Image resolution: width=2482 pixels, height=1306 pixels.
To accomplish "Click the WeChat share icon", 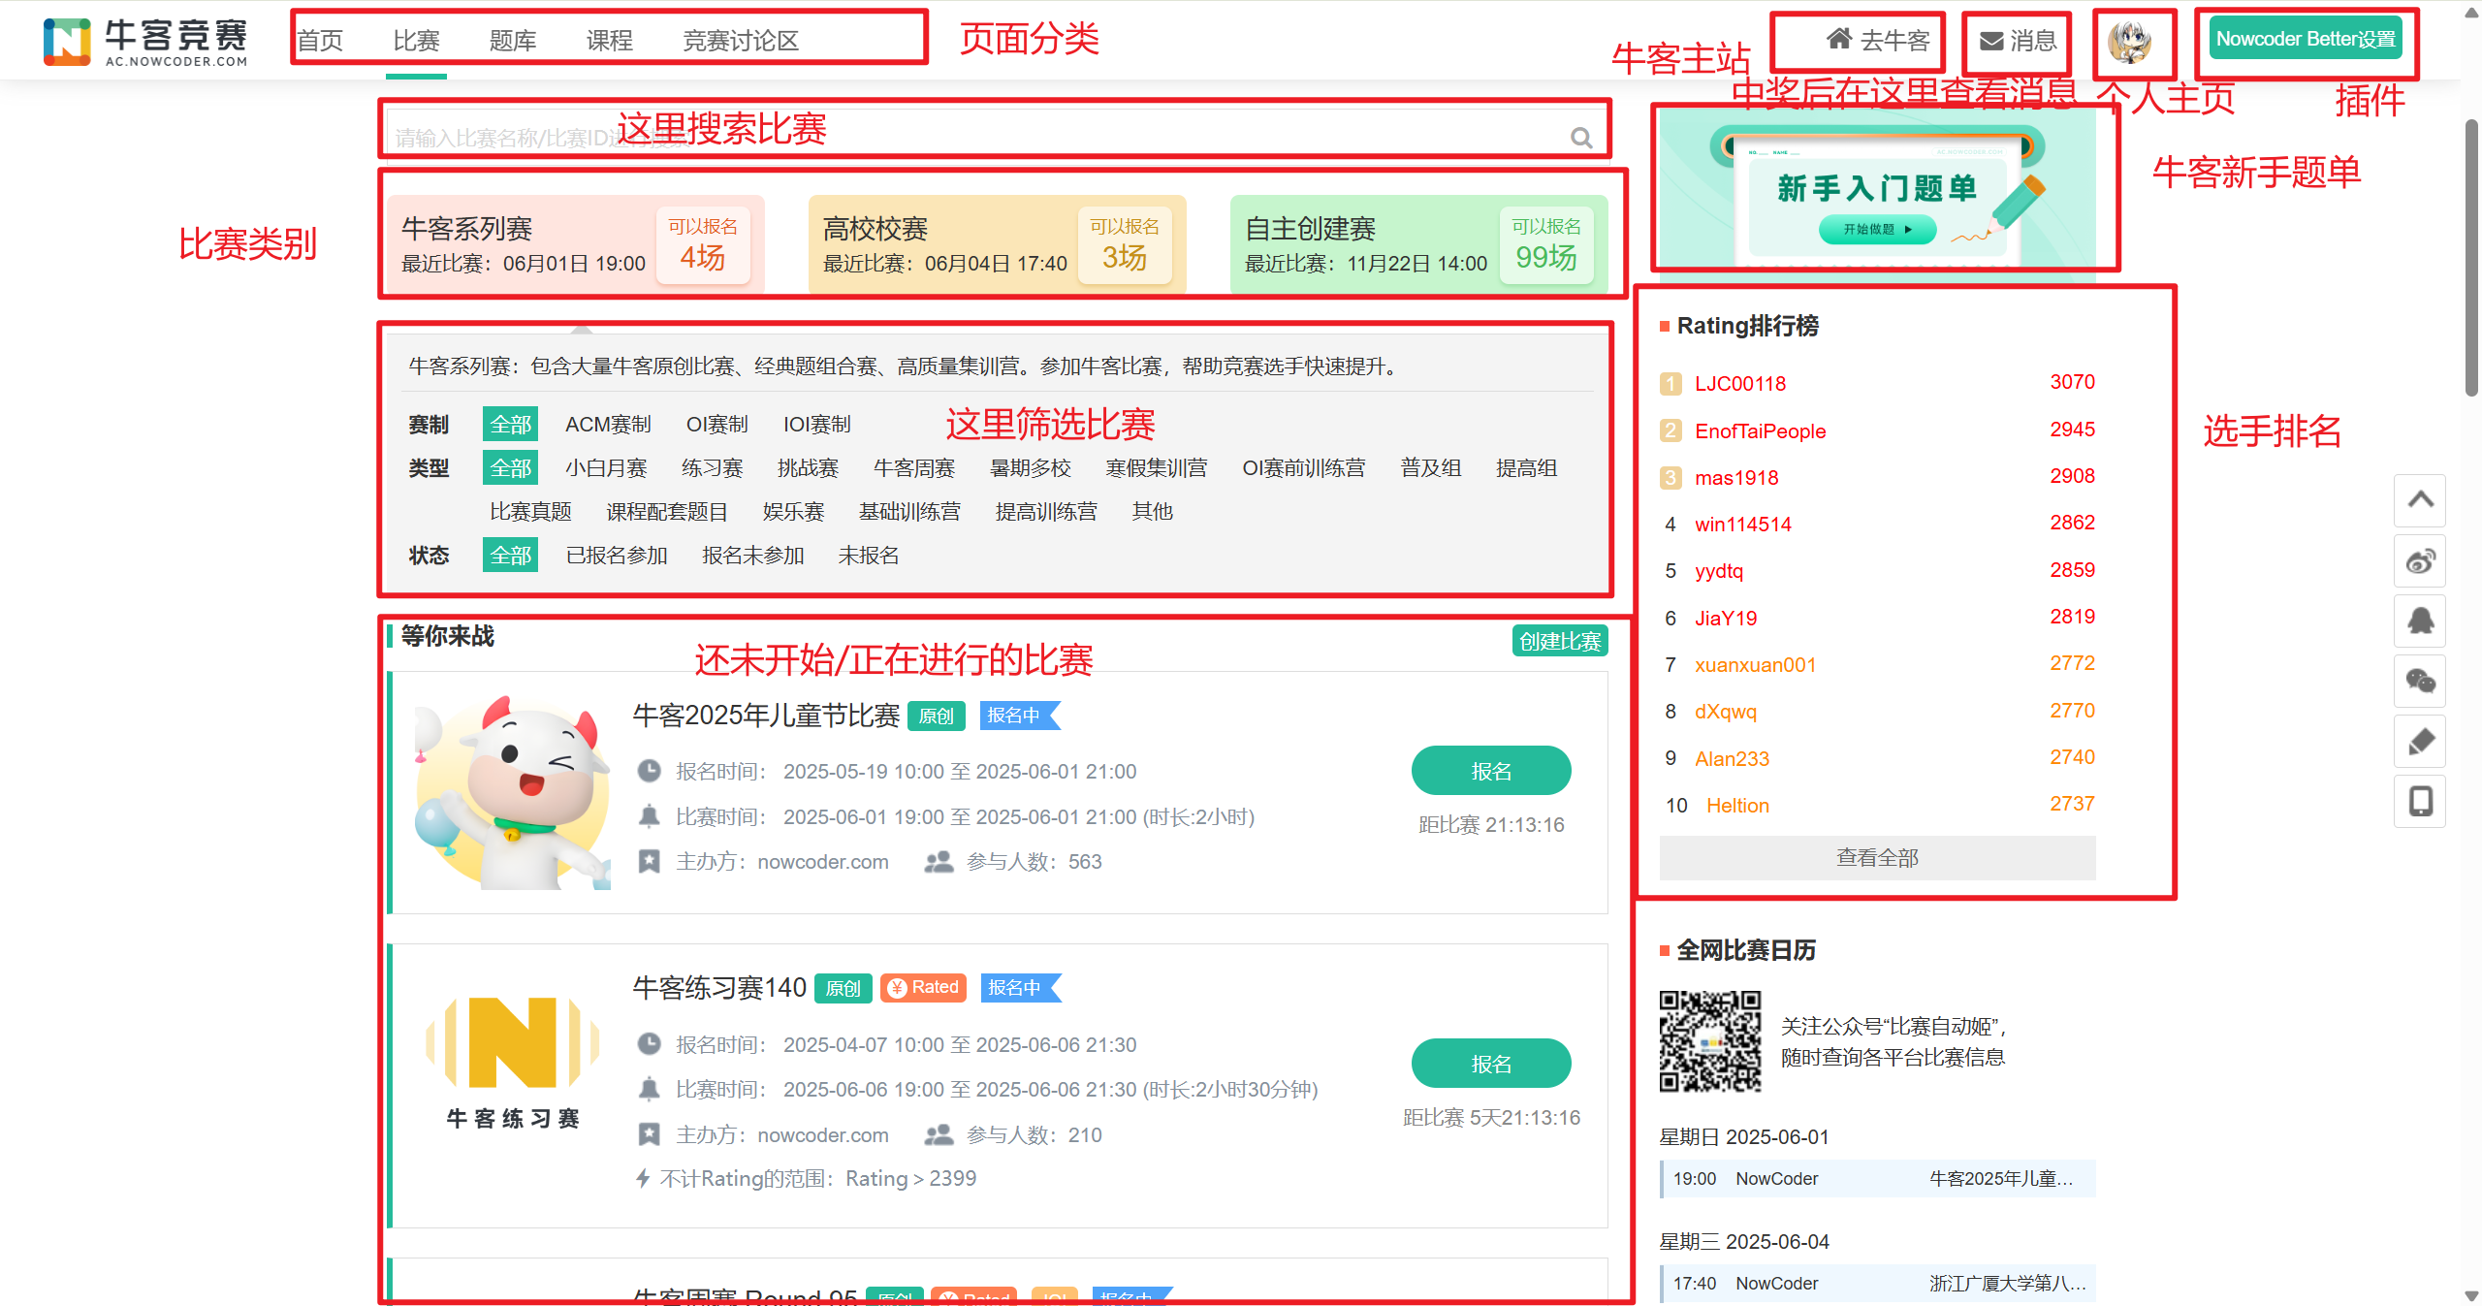I will point(2420,682).
